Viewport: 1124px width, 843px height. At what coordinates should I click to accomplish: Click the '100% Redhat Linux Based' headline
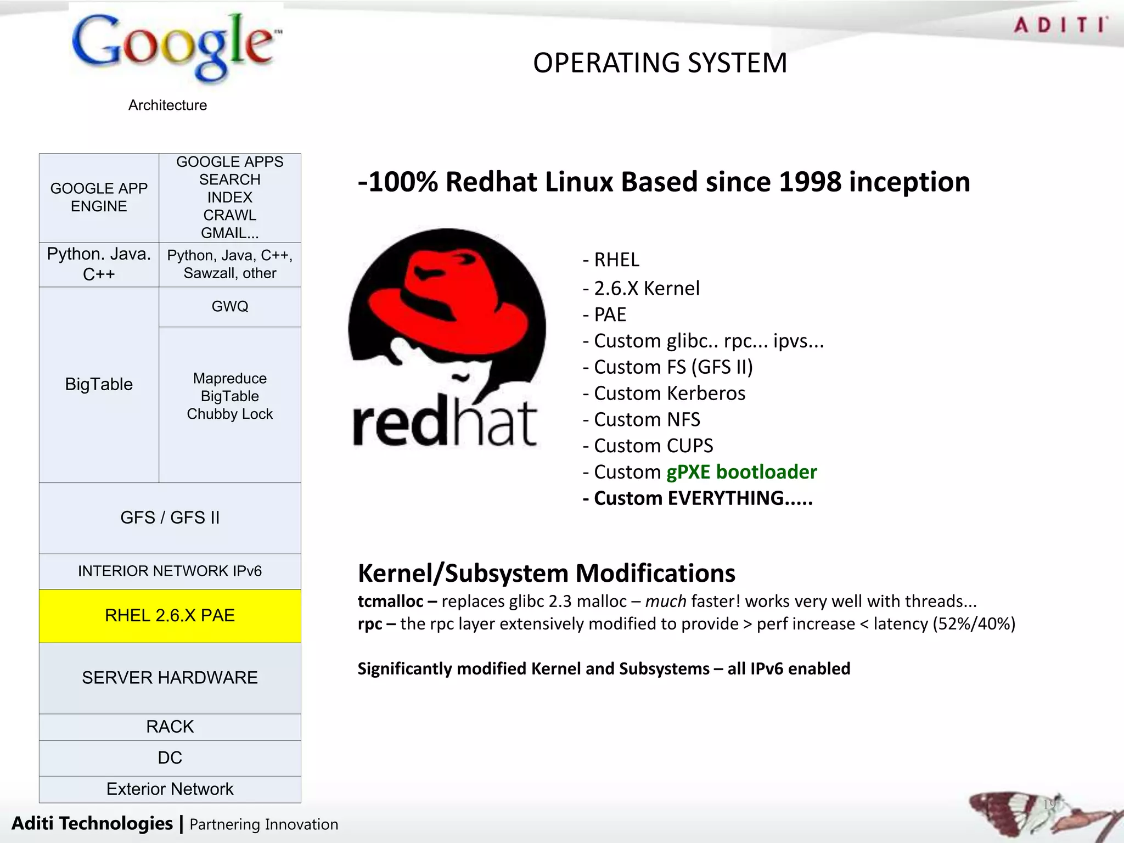coord(664,182)
